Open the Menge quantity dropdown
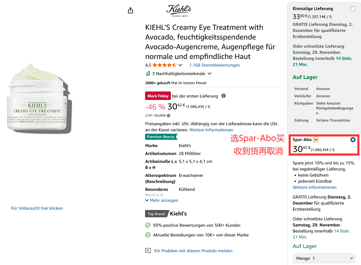361x265 pixels. [324, 258]
